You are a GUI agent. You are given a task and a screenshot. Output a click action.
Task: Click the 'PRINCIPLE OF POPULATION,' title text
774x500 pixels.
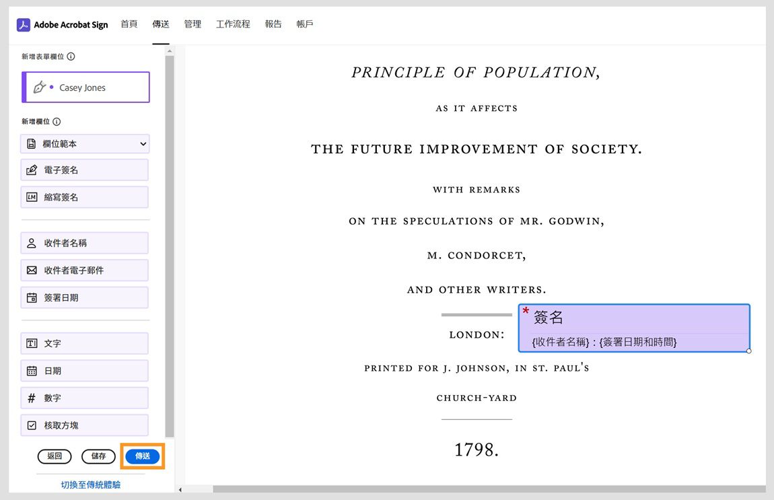coord(476,73)
